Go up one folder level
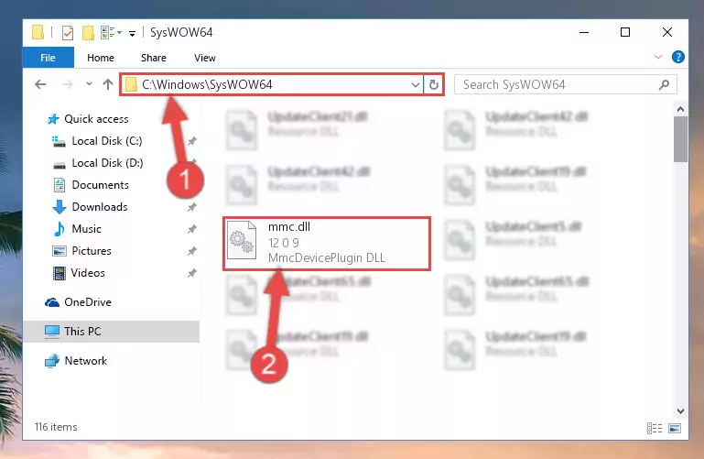The width and height of the screenshot is (704, 459). (108, 84)
